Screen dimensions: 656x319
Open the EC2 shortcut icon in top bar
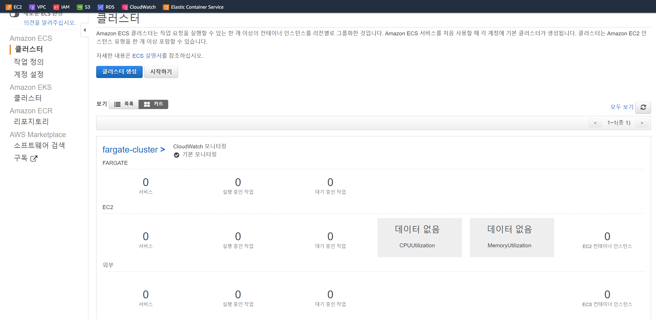[9, 7]
